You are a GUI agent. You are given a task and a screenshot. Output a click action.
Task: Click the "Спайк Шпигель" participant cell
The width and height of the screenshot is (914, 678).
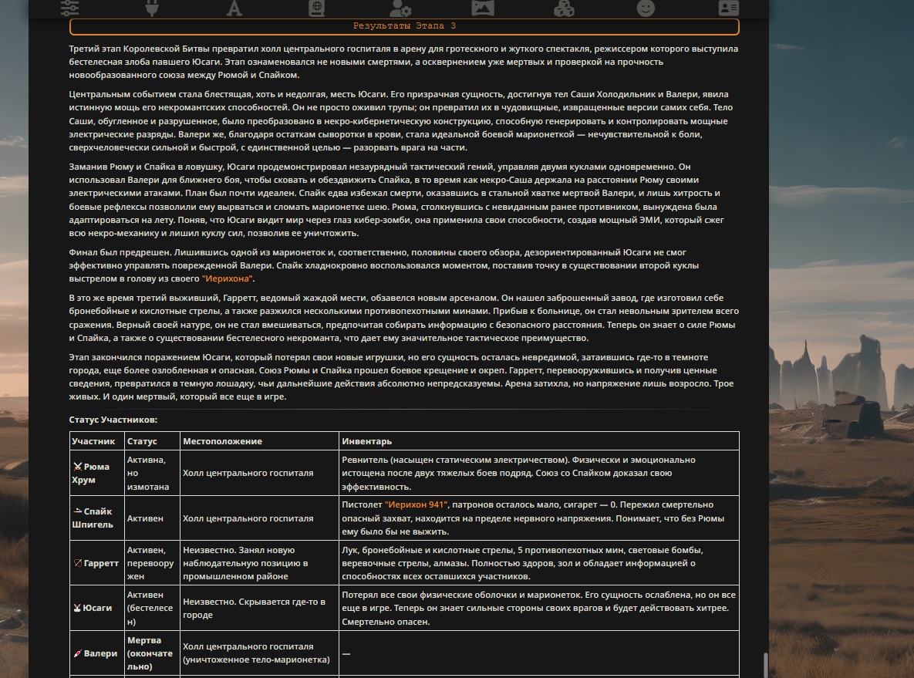click(x=96, y=518)
